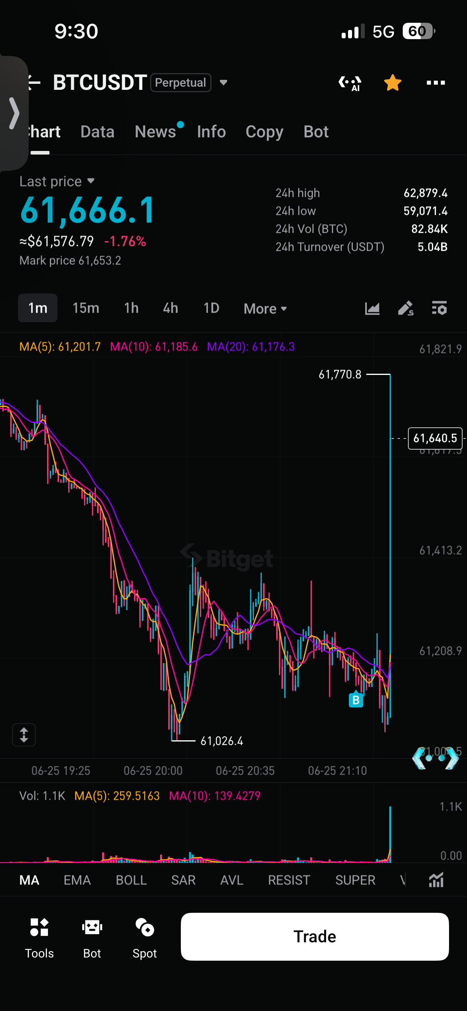This screenshot has width=467, height=1011.
Task: Tap the 24h Vol (BTC) 82.84K value
Action: tap(429, 229)
